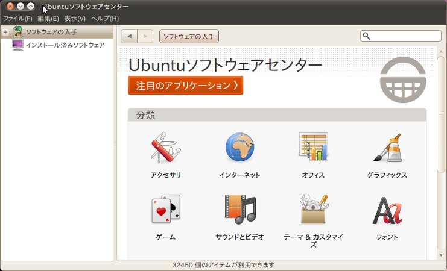Viewport: 447px width, 271px height.
Task: Open the ヘルプ(H) menu
Action: click(104, 19)
